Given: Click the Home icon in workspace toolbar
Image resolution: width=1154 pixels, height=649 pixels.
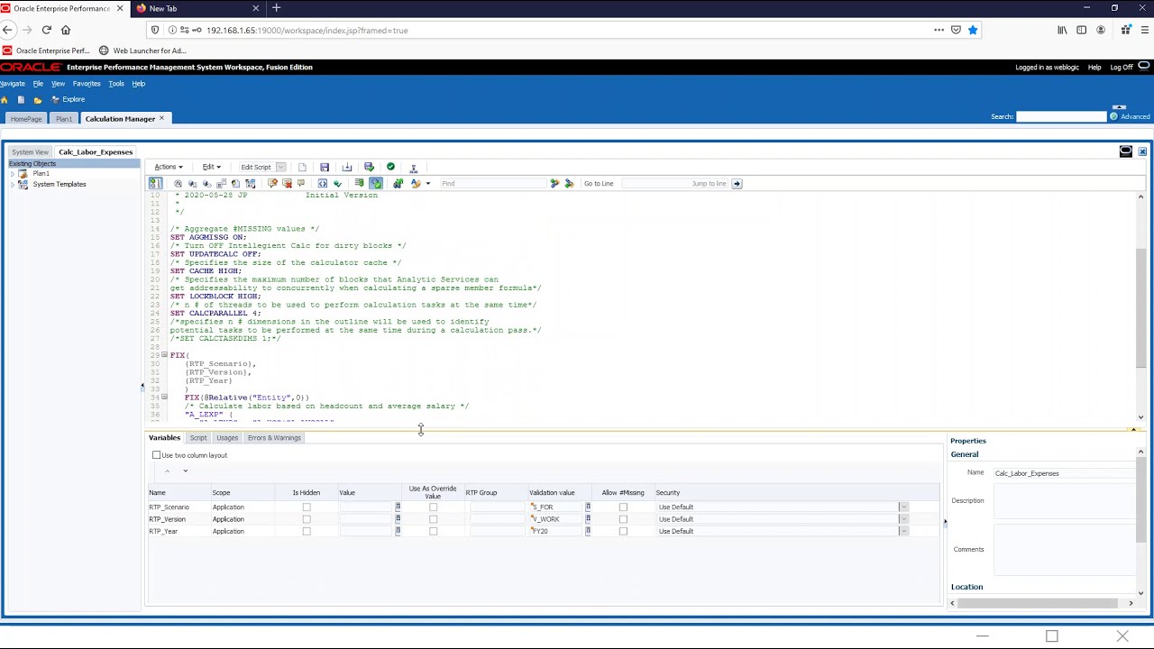Looking at the screenshot, I should click(x=4, y=99).
